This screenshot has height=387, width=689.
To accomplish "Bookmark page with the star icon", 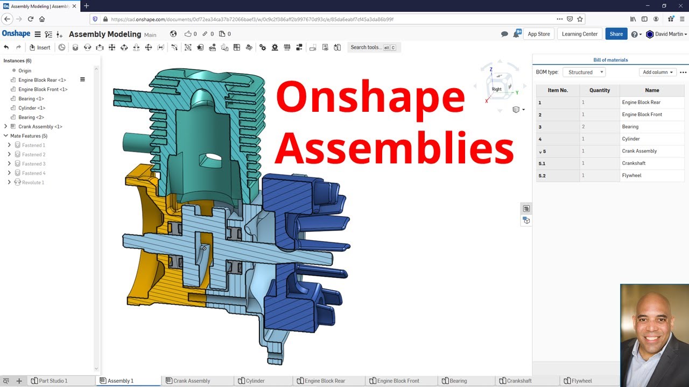I will [x=580, y=19].
